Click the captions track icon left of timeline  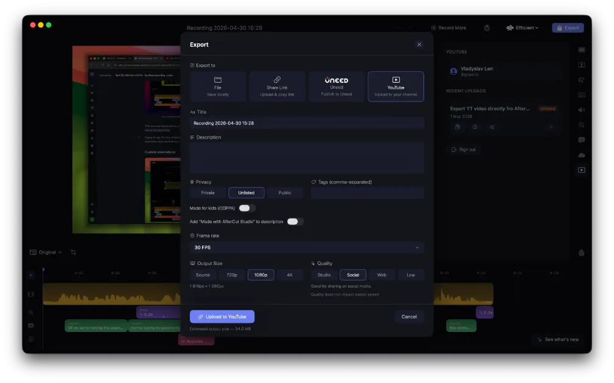31,326
